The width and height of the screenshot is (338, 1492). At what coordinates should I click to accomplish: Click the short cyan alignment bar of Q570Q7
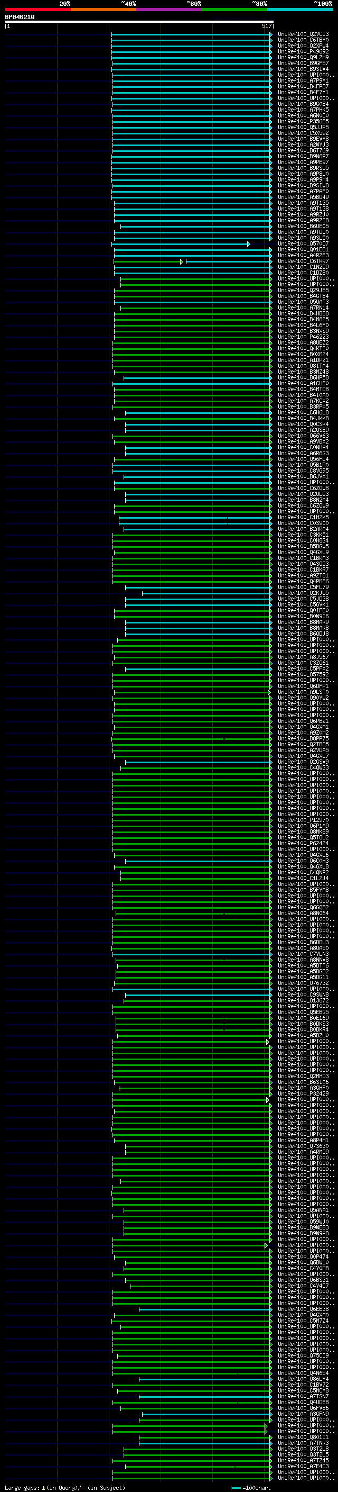pos(180,245)
